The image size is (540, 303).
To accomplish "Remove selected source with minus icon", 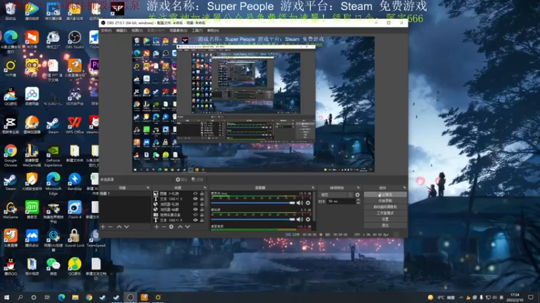I will point(163,227).
